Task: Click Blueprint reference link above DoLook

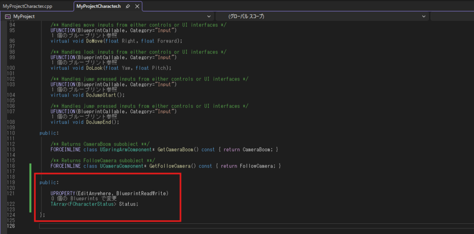Action: coord(83,62)
